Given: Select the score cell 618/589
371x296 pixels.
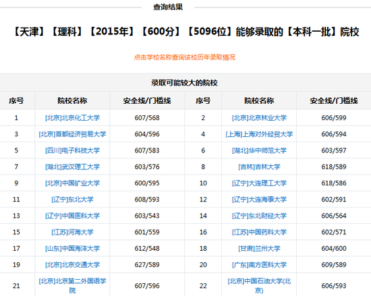Looking at the screenshot, I should (334, 167).
